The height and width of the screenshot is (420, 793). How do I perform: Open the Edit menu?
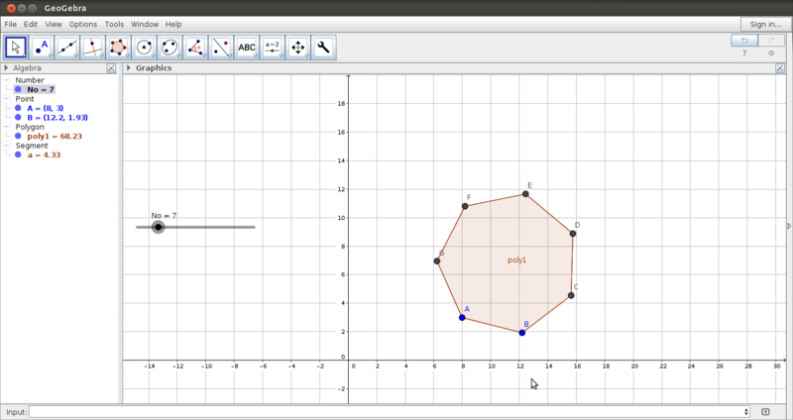click(x=31, y=24)
